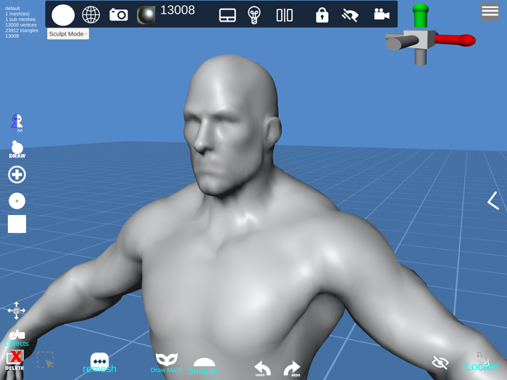This screenshot has width=507, height=380.
Task: Click the plus circle add icon
Action: (17, 175)
